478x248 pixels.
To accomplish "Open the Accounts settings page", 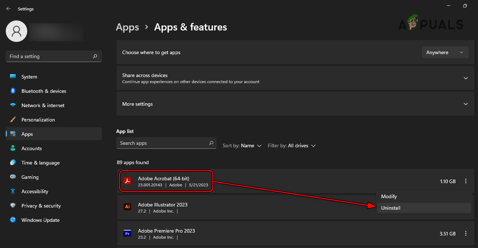I will pyautogui.click(x=32, y=148).
